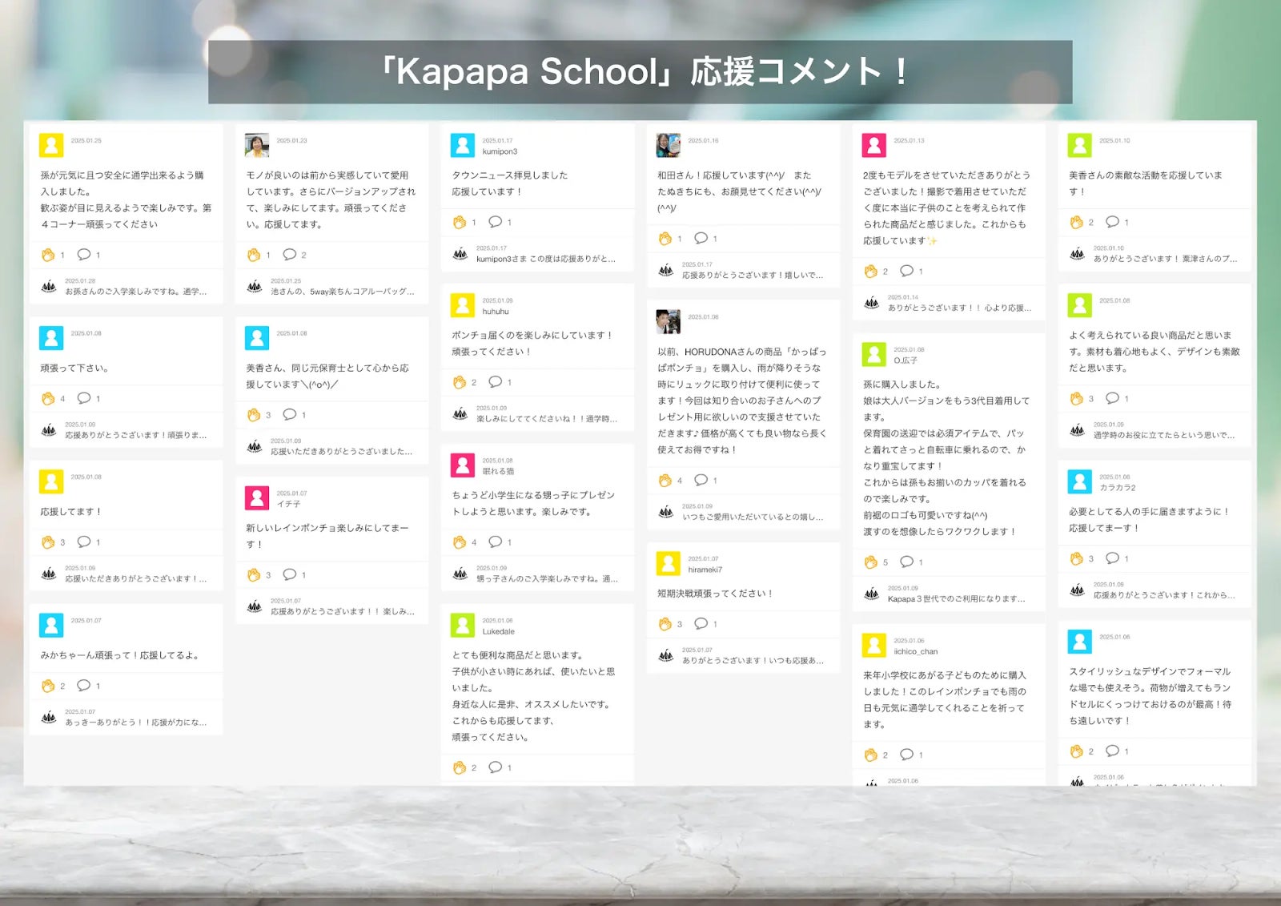Click the photo avatar dated 2025.01.23
The image size is (1281, 906).
pos(257,145)
